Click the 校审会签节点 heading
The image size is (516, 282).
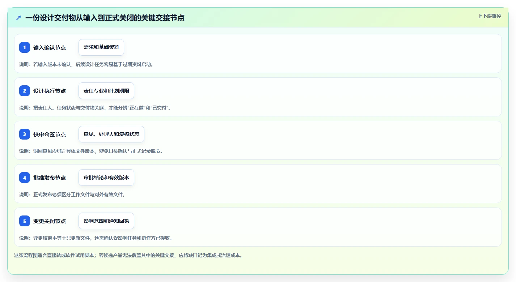tap(50, 134)
